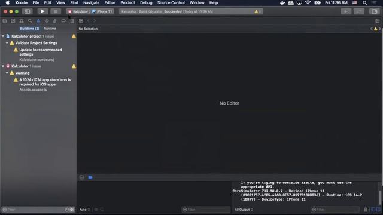Go back in editor history
The width and height of the screenshot is (383, 215).
point(89,21)
